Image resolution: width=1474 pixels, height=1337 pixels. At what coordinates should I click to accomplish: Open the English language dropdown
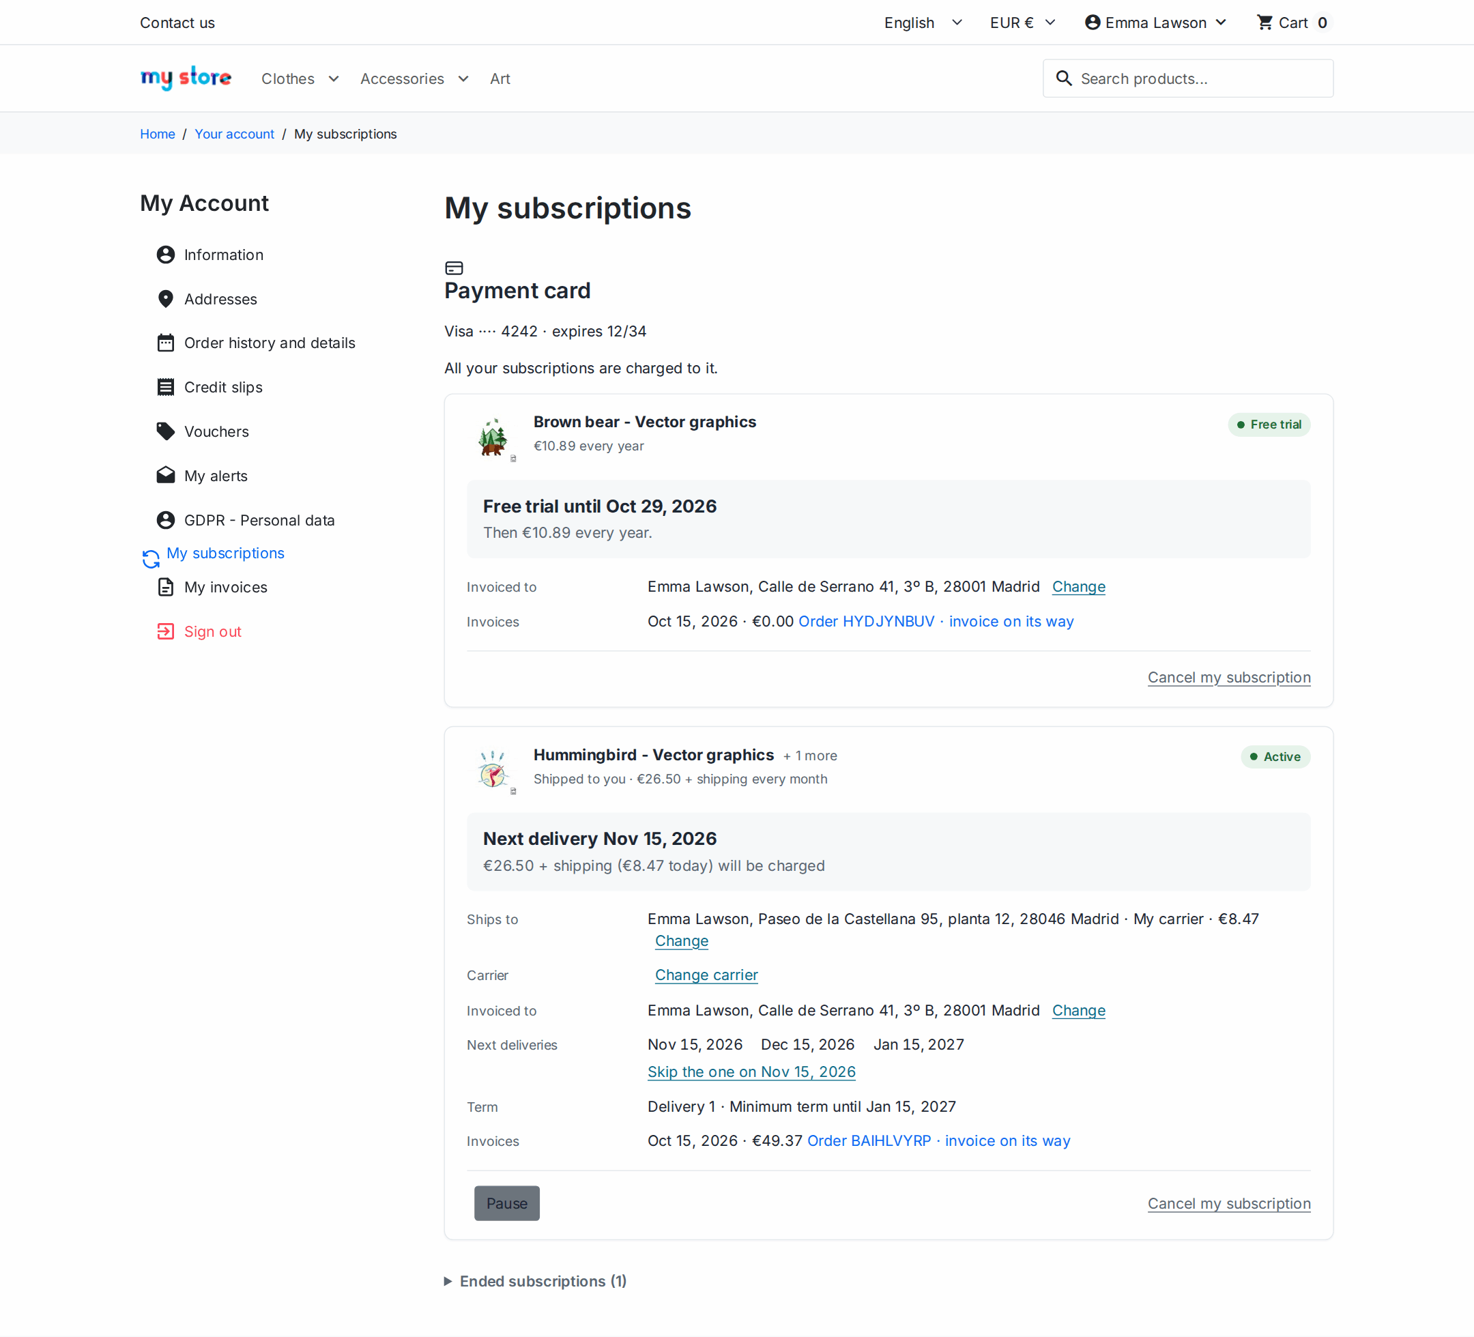tap(923, 23)
